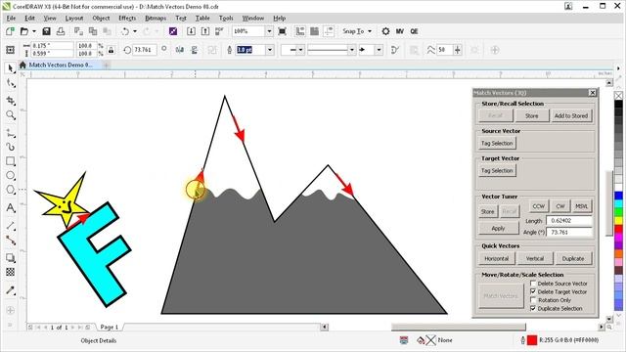Open the File menu
This screenshot has height=352, width=626.
click(x=11, y=18)
